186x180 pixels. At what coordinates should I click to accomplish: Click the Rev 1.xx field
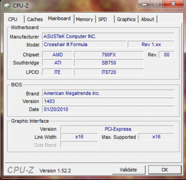151,45
